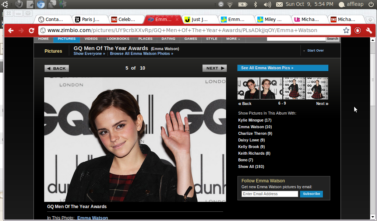Click the Search button

[332, 39]
